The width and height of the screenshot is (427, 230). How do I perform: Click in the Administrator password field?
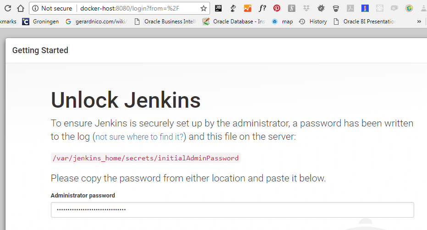point(232,210)
